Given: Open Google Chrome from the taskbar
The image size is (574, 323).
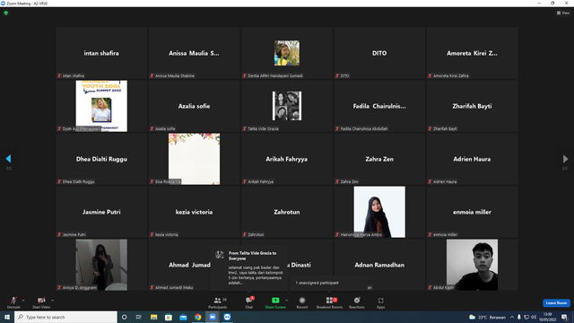Looking at the screenshot, I should [197, 317].
